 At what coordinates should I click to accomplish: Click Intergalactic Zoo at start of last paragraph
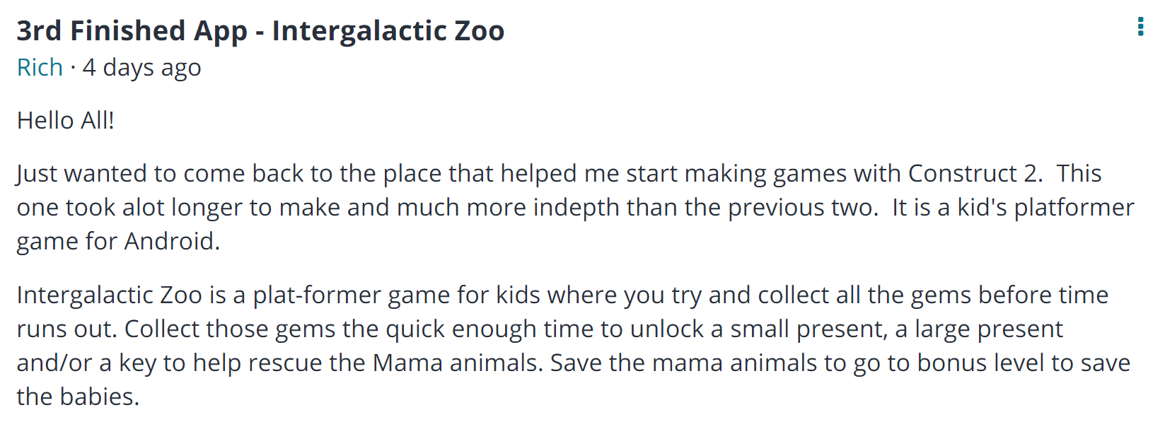click(110, 295)
